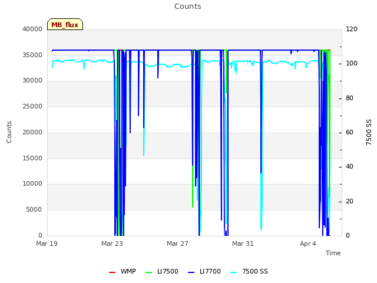Click the '20' right axis tick label

(x=349, y=202)
